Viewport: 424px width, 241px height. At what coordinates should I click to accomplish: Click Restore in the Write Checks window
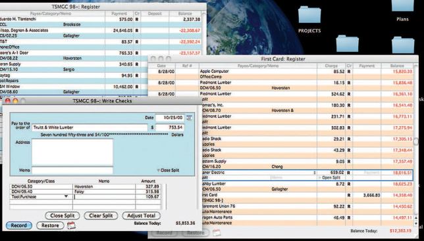click(x=50, y=225)
